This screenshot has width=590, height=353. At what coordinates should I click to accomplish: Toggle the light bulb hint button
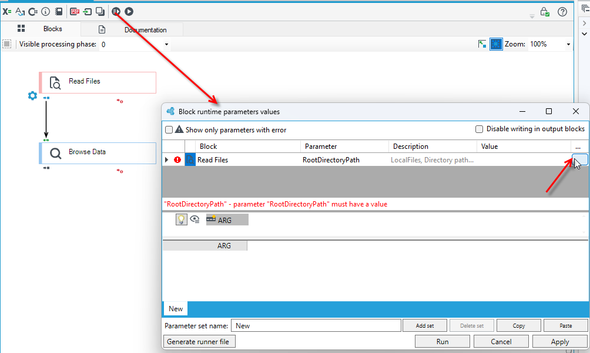(182, 219)
